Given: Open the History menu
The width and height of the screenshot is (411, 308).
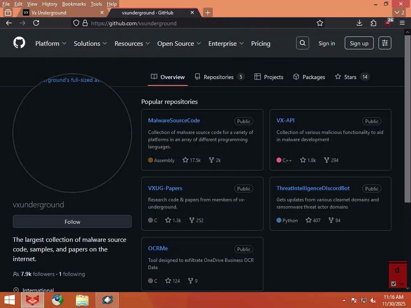Looking at the screenshot, I should click(49, 4).
